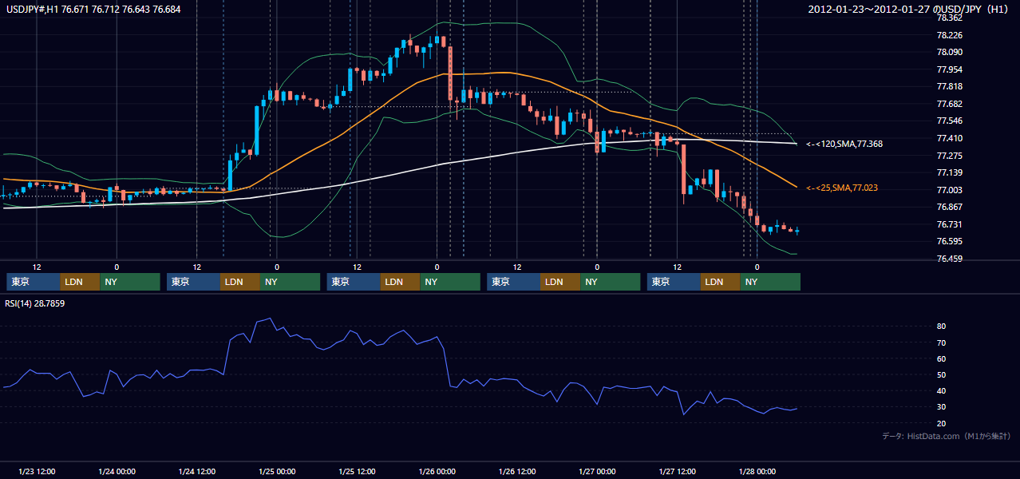Click the HistData.com data source credit
Viewport: 1020px width, 479px height.
click(947, 436)
